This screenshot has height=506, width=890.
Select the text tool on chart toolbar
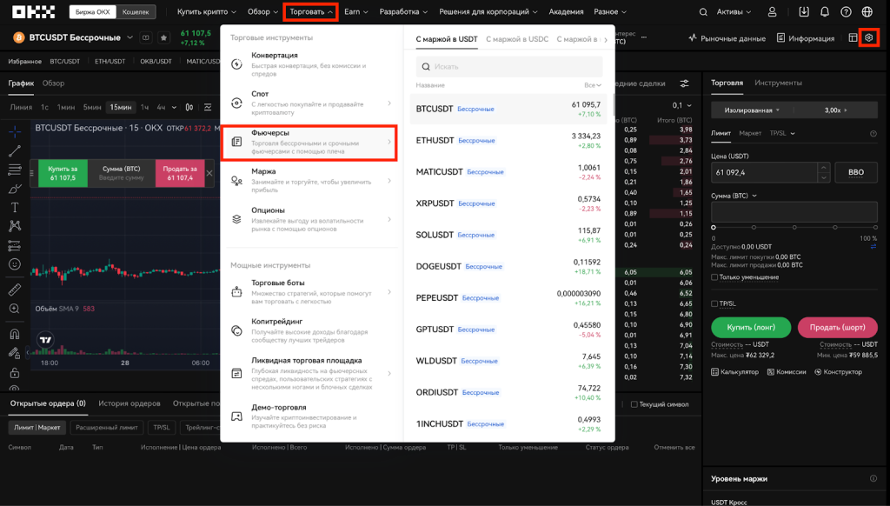15,208
